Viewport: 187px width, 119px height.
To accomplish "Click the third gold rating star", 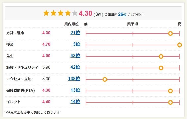I will coord(61,13).
